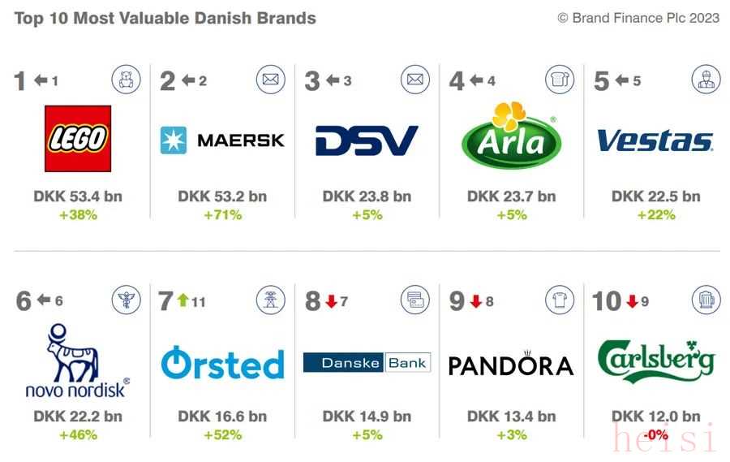This screenshot has height=462, width=730.
Task: Click the pharmacy icon above Novo Nordisk
Action: [126, 300]
